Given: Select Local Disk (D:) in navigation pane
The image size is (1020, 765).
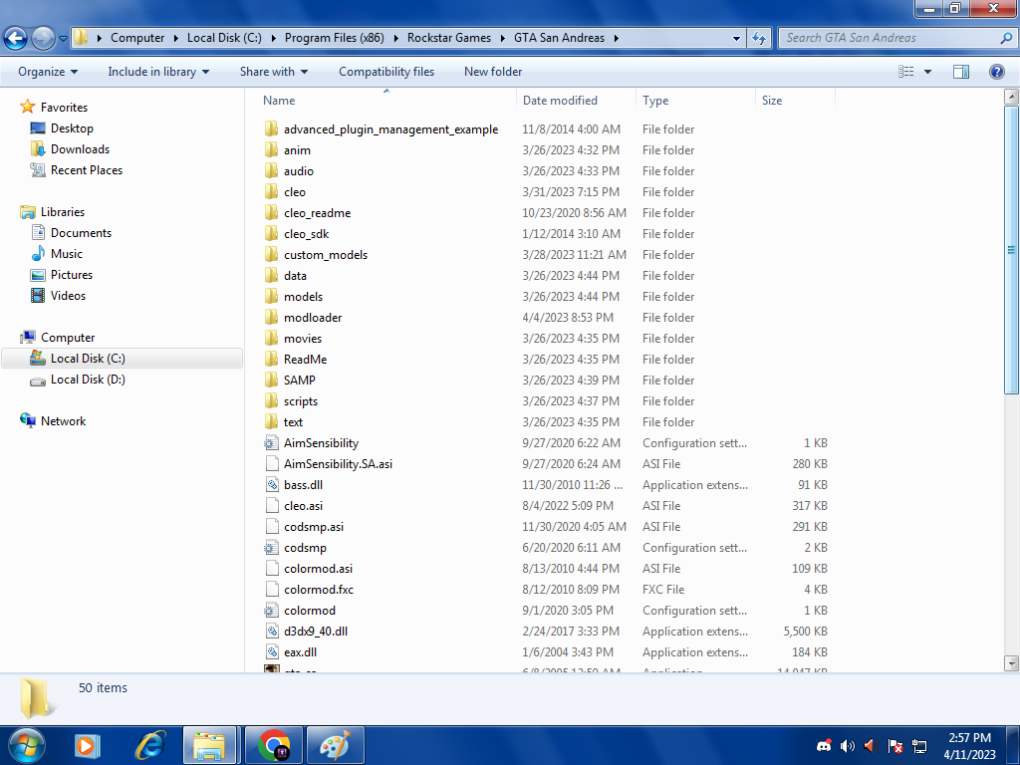Looking at the screenshot, I should (78, 380).
